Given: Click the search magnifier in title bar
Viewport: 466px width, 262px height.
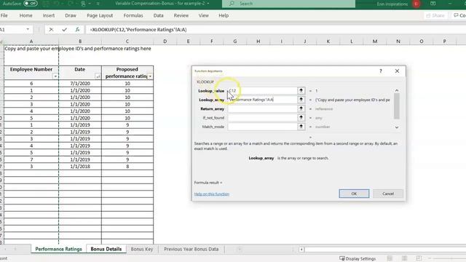Looking at the screenshot, I should click(x=232, y=4).
